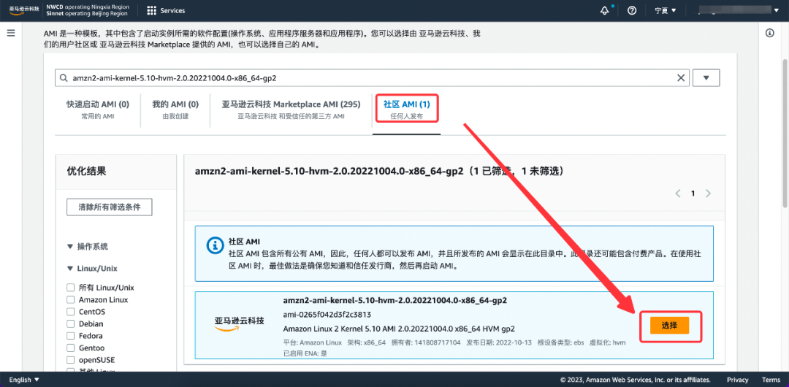Open the help question mark icon
The image size is (789, 387).
point(632,10)
